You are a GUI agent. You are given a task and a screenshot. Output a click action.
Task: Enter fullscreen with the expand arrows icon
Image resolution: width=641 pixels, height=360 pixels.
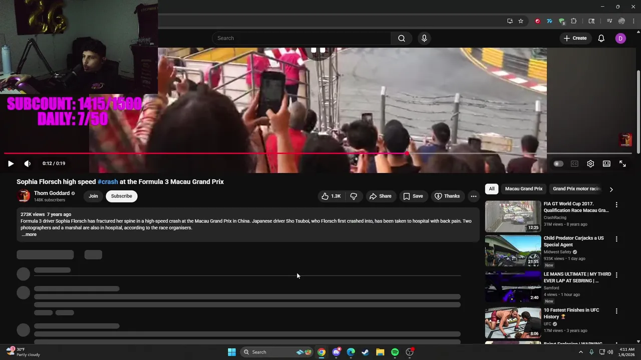622,163
